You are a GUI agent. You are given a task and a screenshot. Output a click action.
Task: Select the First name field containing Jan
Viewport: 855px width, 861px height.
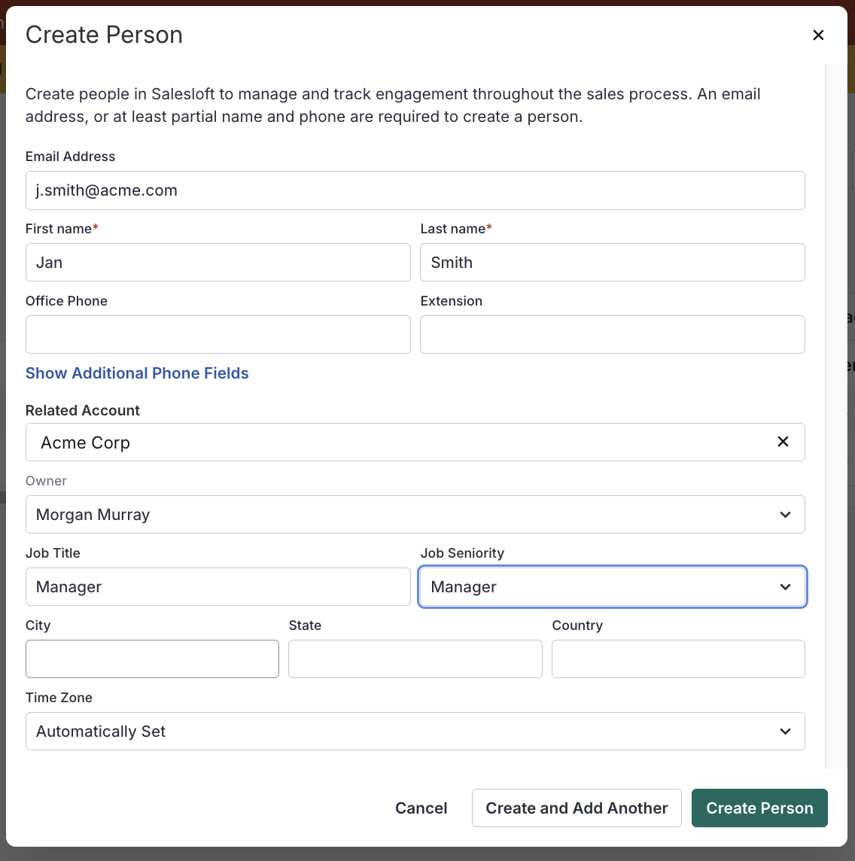(x=218, y=262)
